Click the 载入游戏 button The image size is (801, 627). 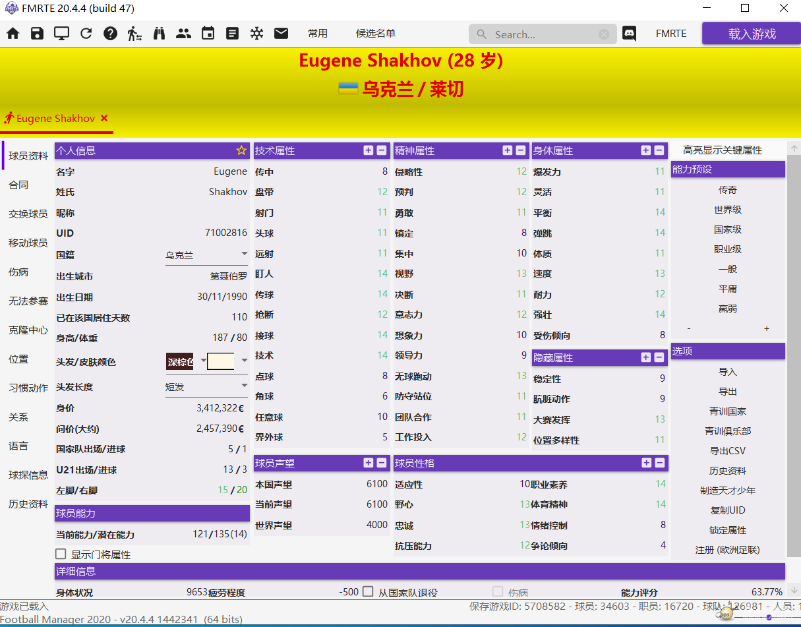(752, 34)
